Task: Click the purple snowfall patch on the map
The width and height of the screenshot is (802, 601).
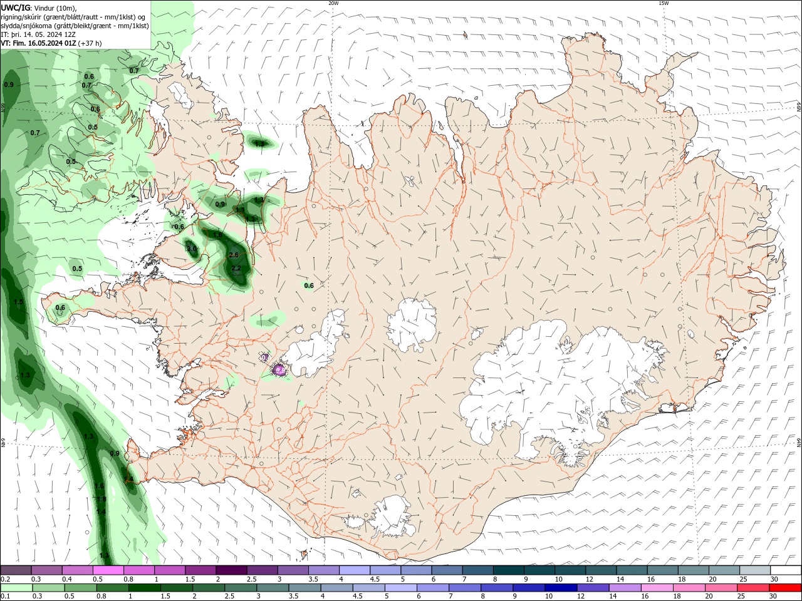Action: [x=279, y=371]
